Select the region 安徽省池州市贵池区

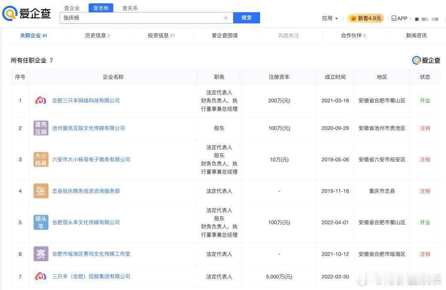pyautogui.click(x=382, y=128)
